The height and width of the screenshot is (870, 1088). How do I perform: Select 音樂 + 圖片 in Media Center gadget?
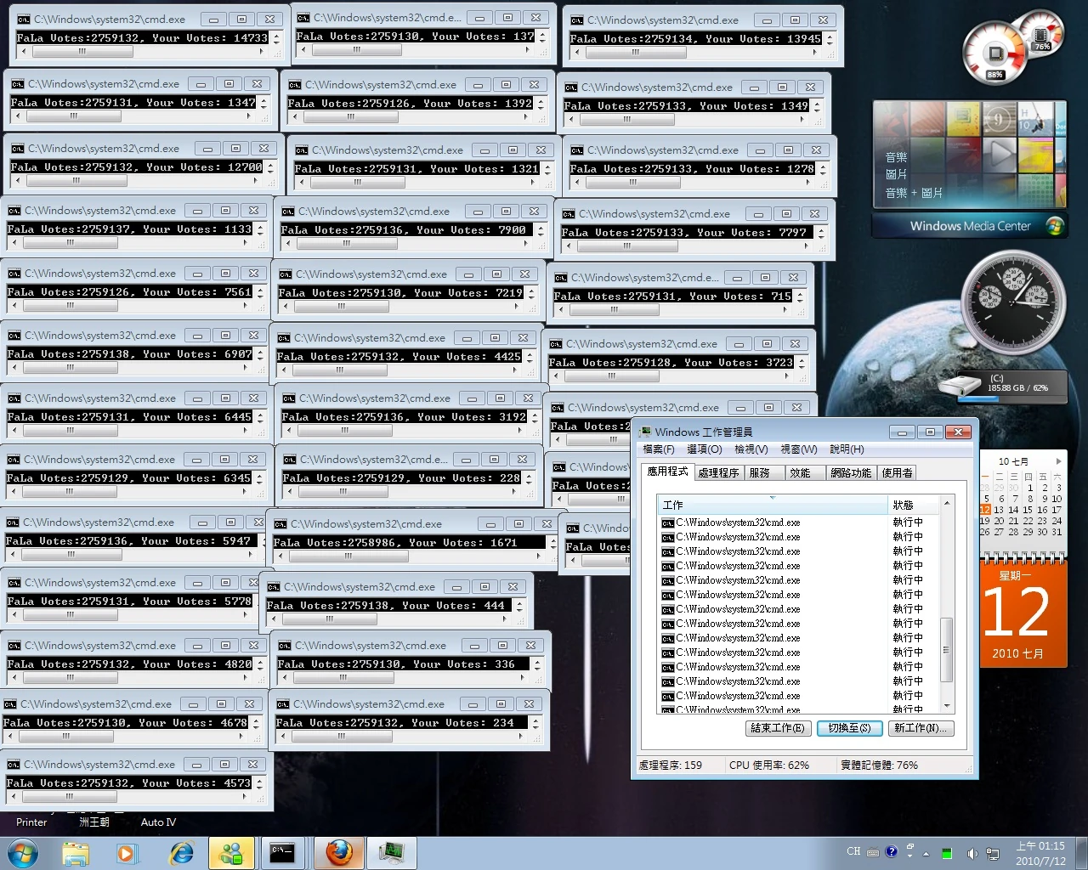pyautogui.click(x=914, y=193)
